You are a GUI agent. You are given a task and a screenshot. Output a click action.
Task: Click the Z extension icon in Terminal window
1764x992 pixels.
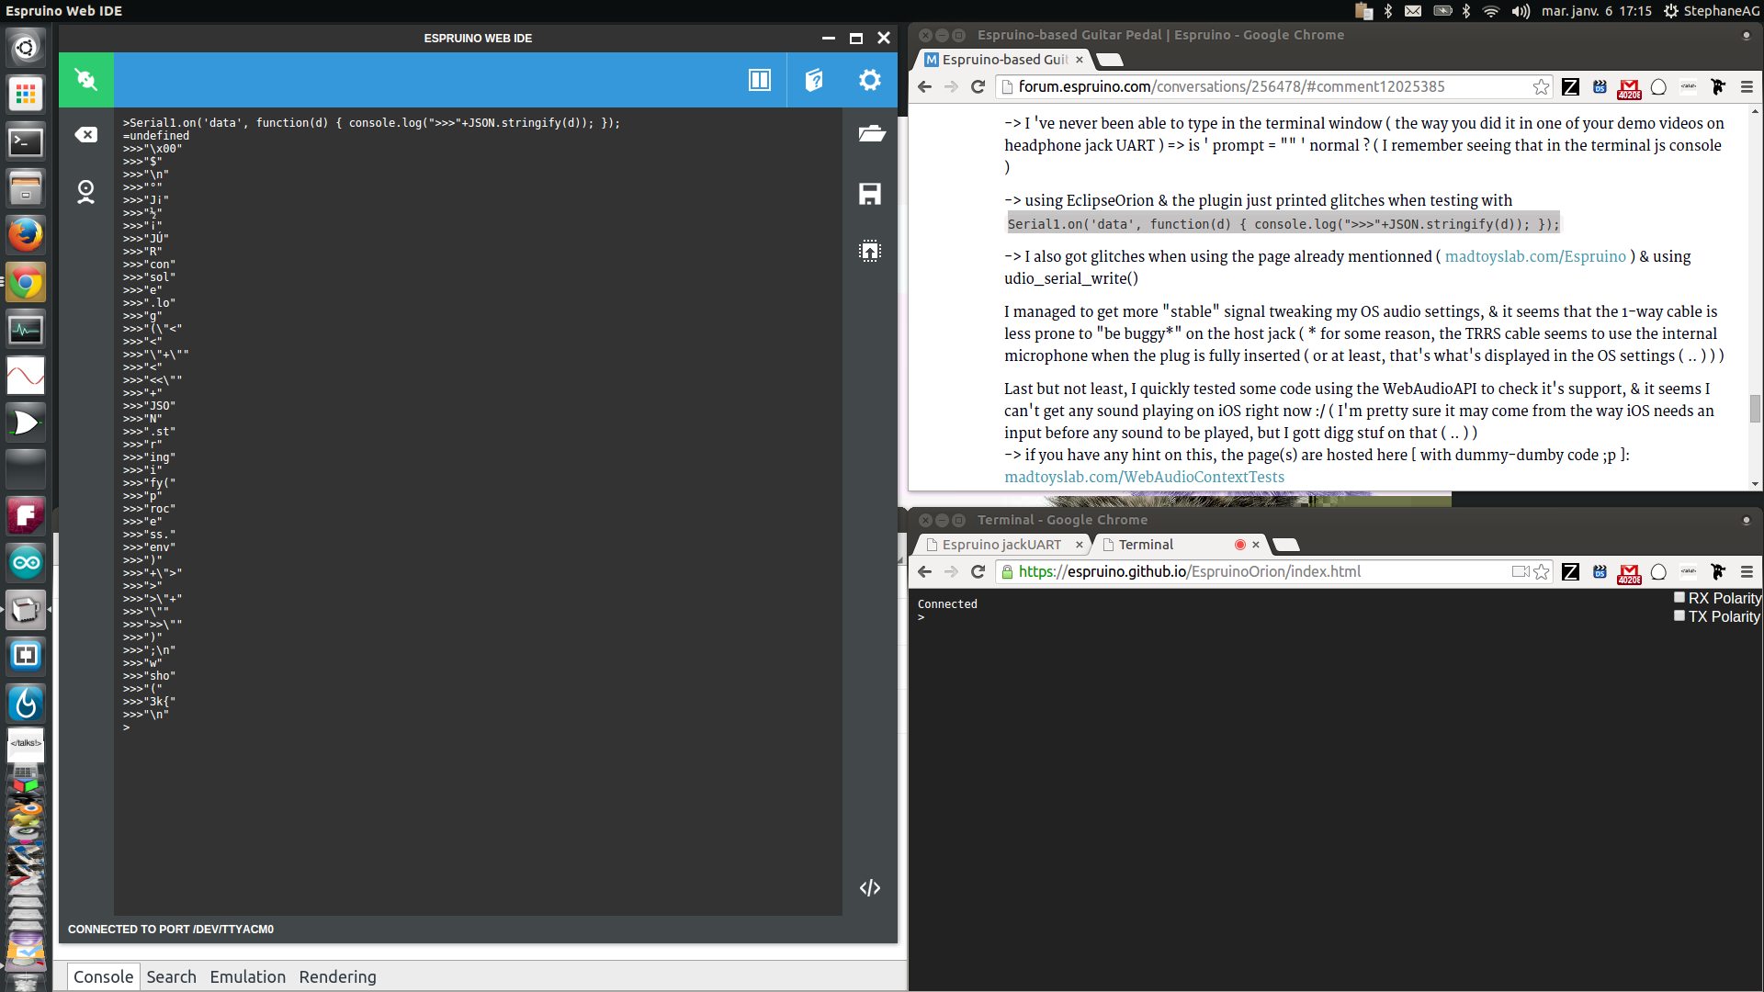pyautogui.click(x=1570, y=571)
